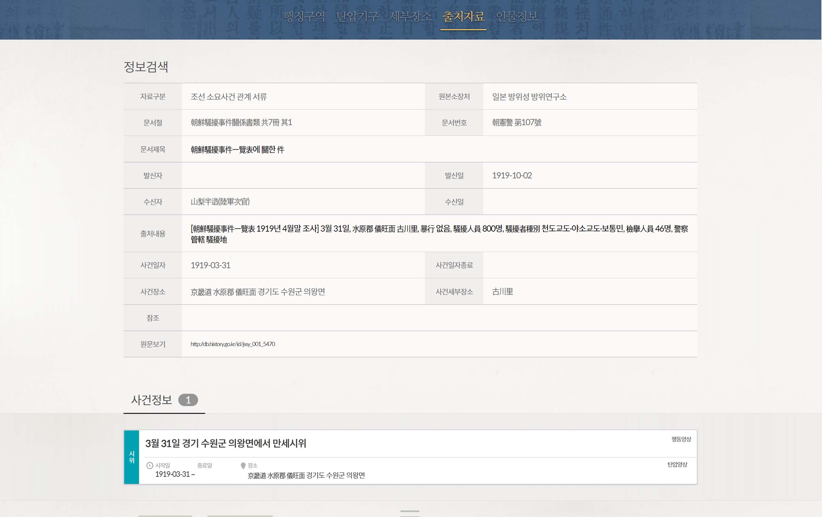Go to the 세부장소 tab
Image resolution: width=822 pixels, height=517 pixels.
tap(410, 17)
